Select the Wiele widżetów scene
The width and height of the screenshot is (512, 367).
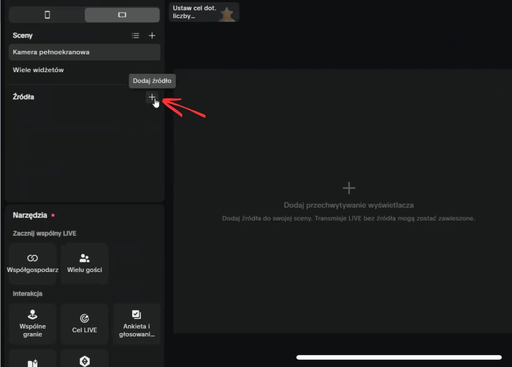point(38,70)
